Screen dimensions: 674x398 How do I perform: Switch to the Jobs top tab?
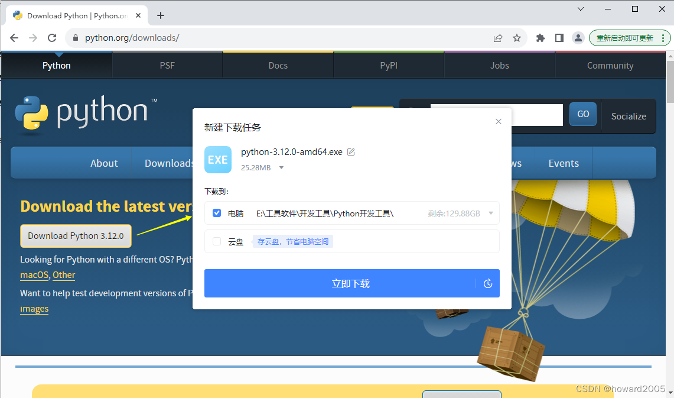coord(500,66)
